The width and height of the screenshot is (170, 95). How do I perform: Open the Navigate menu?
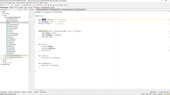(9, 3)
